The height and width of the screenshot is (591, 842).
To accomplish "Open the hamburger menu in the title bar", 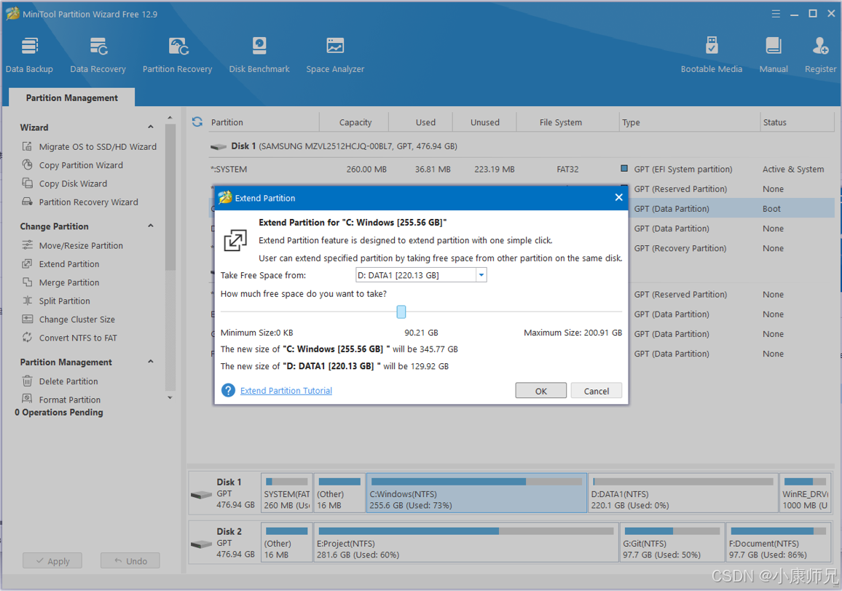I will pyautogui.click(x=776, y=14).
